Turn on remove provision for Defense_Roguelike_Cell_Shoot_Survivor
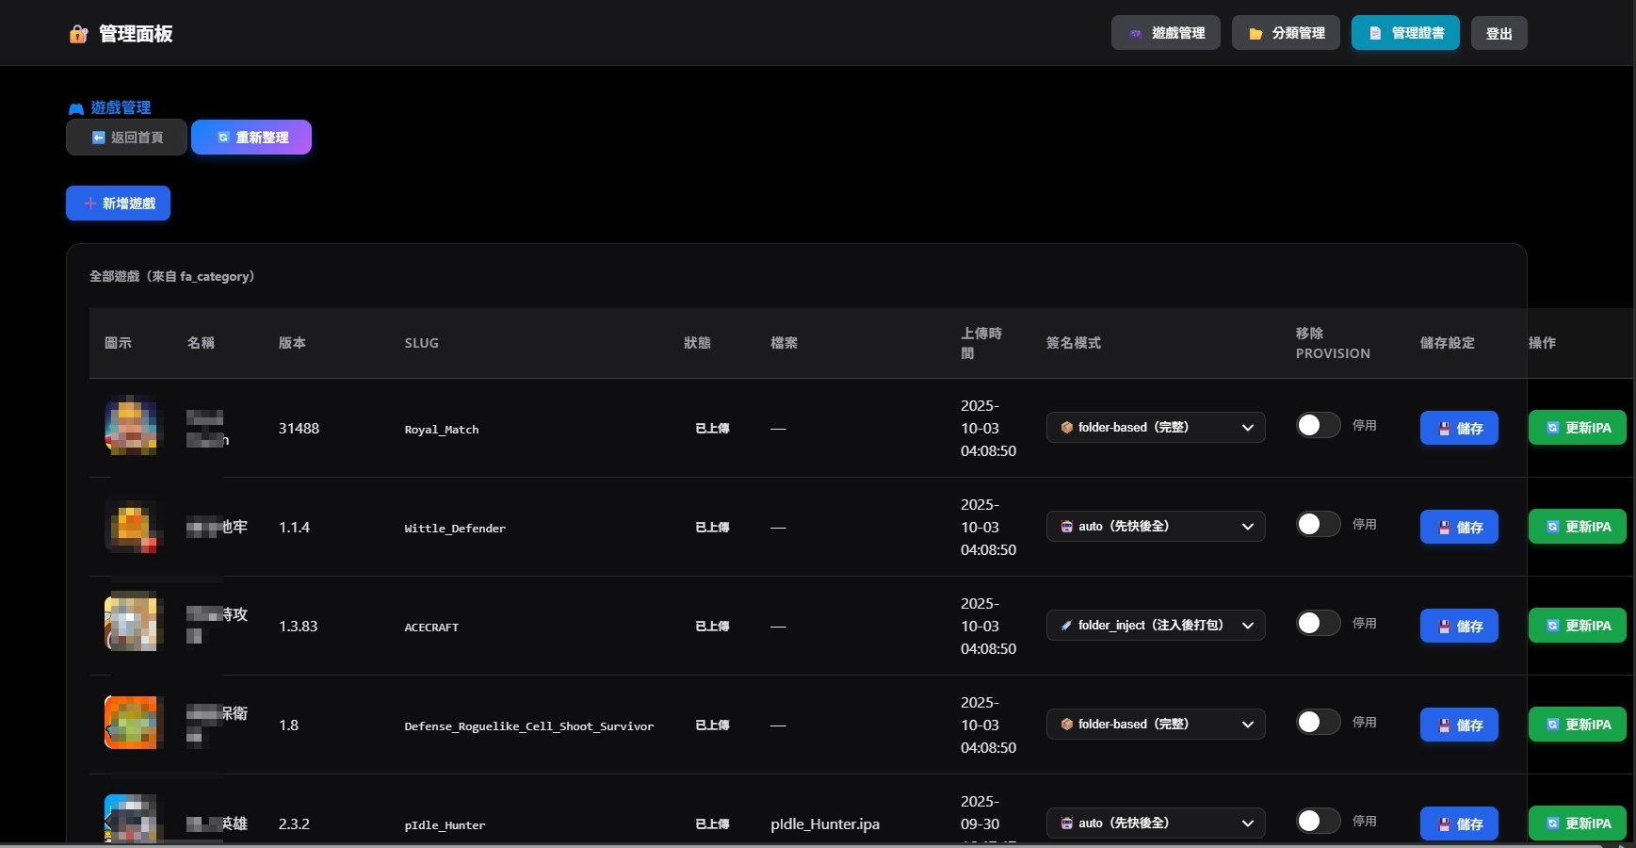The width and height of the screenshot is (1636, 848). click(1317, 723)
